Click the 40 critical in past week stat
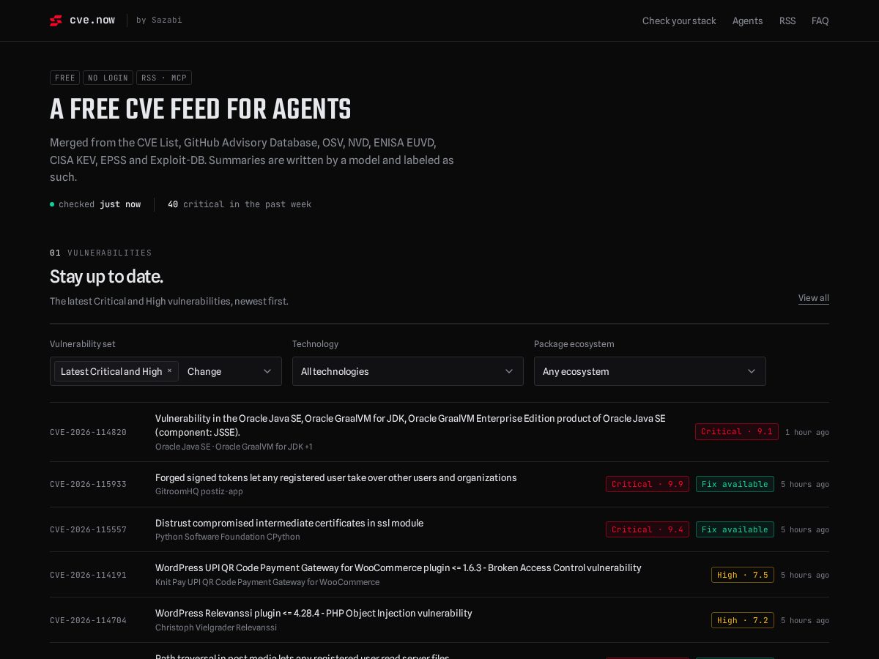The image size is (879, 659). point(240,204)
